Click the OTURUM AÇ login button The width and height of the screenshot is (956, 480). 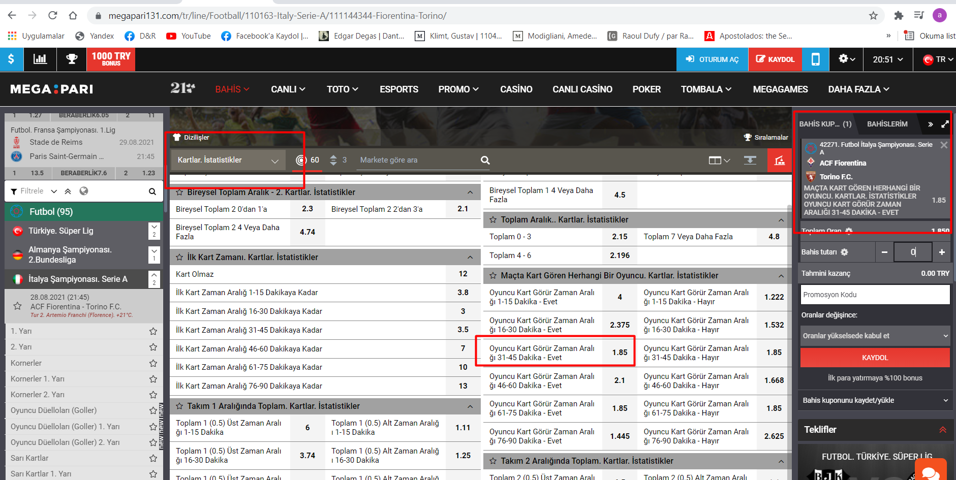(x=712, y=59)
